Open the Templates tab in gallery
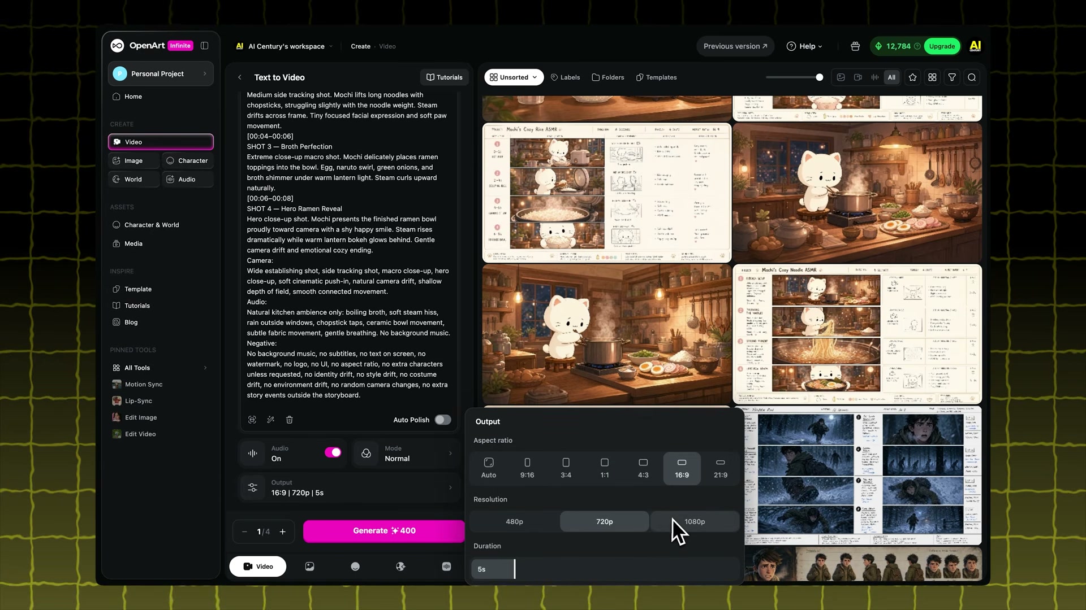 click(x=656, y=77)
